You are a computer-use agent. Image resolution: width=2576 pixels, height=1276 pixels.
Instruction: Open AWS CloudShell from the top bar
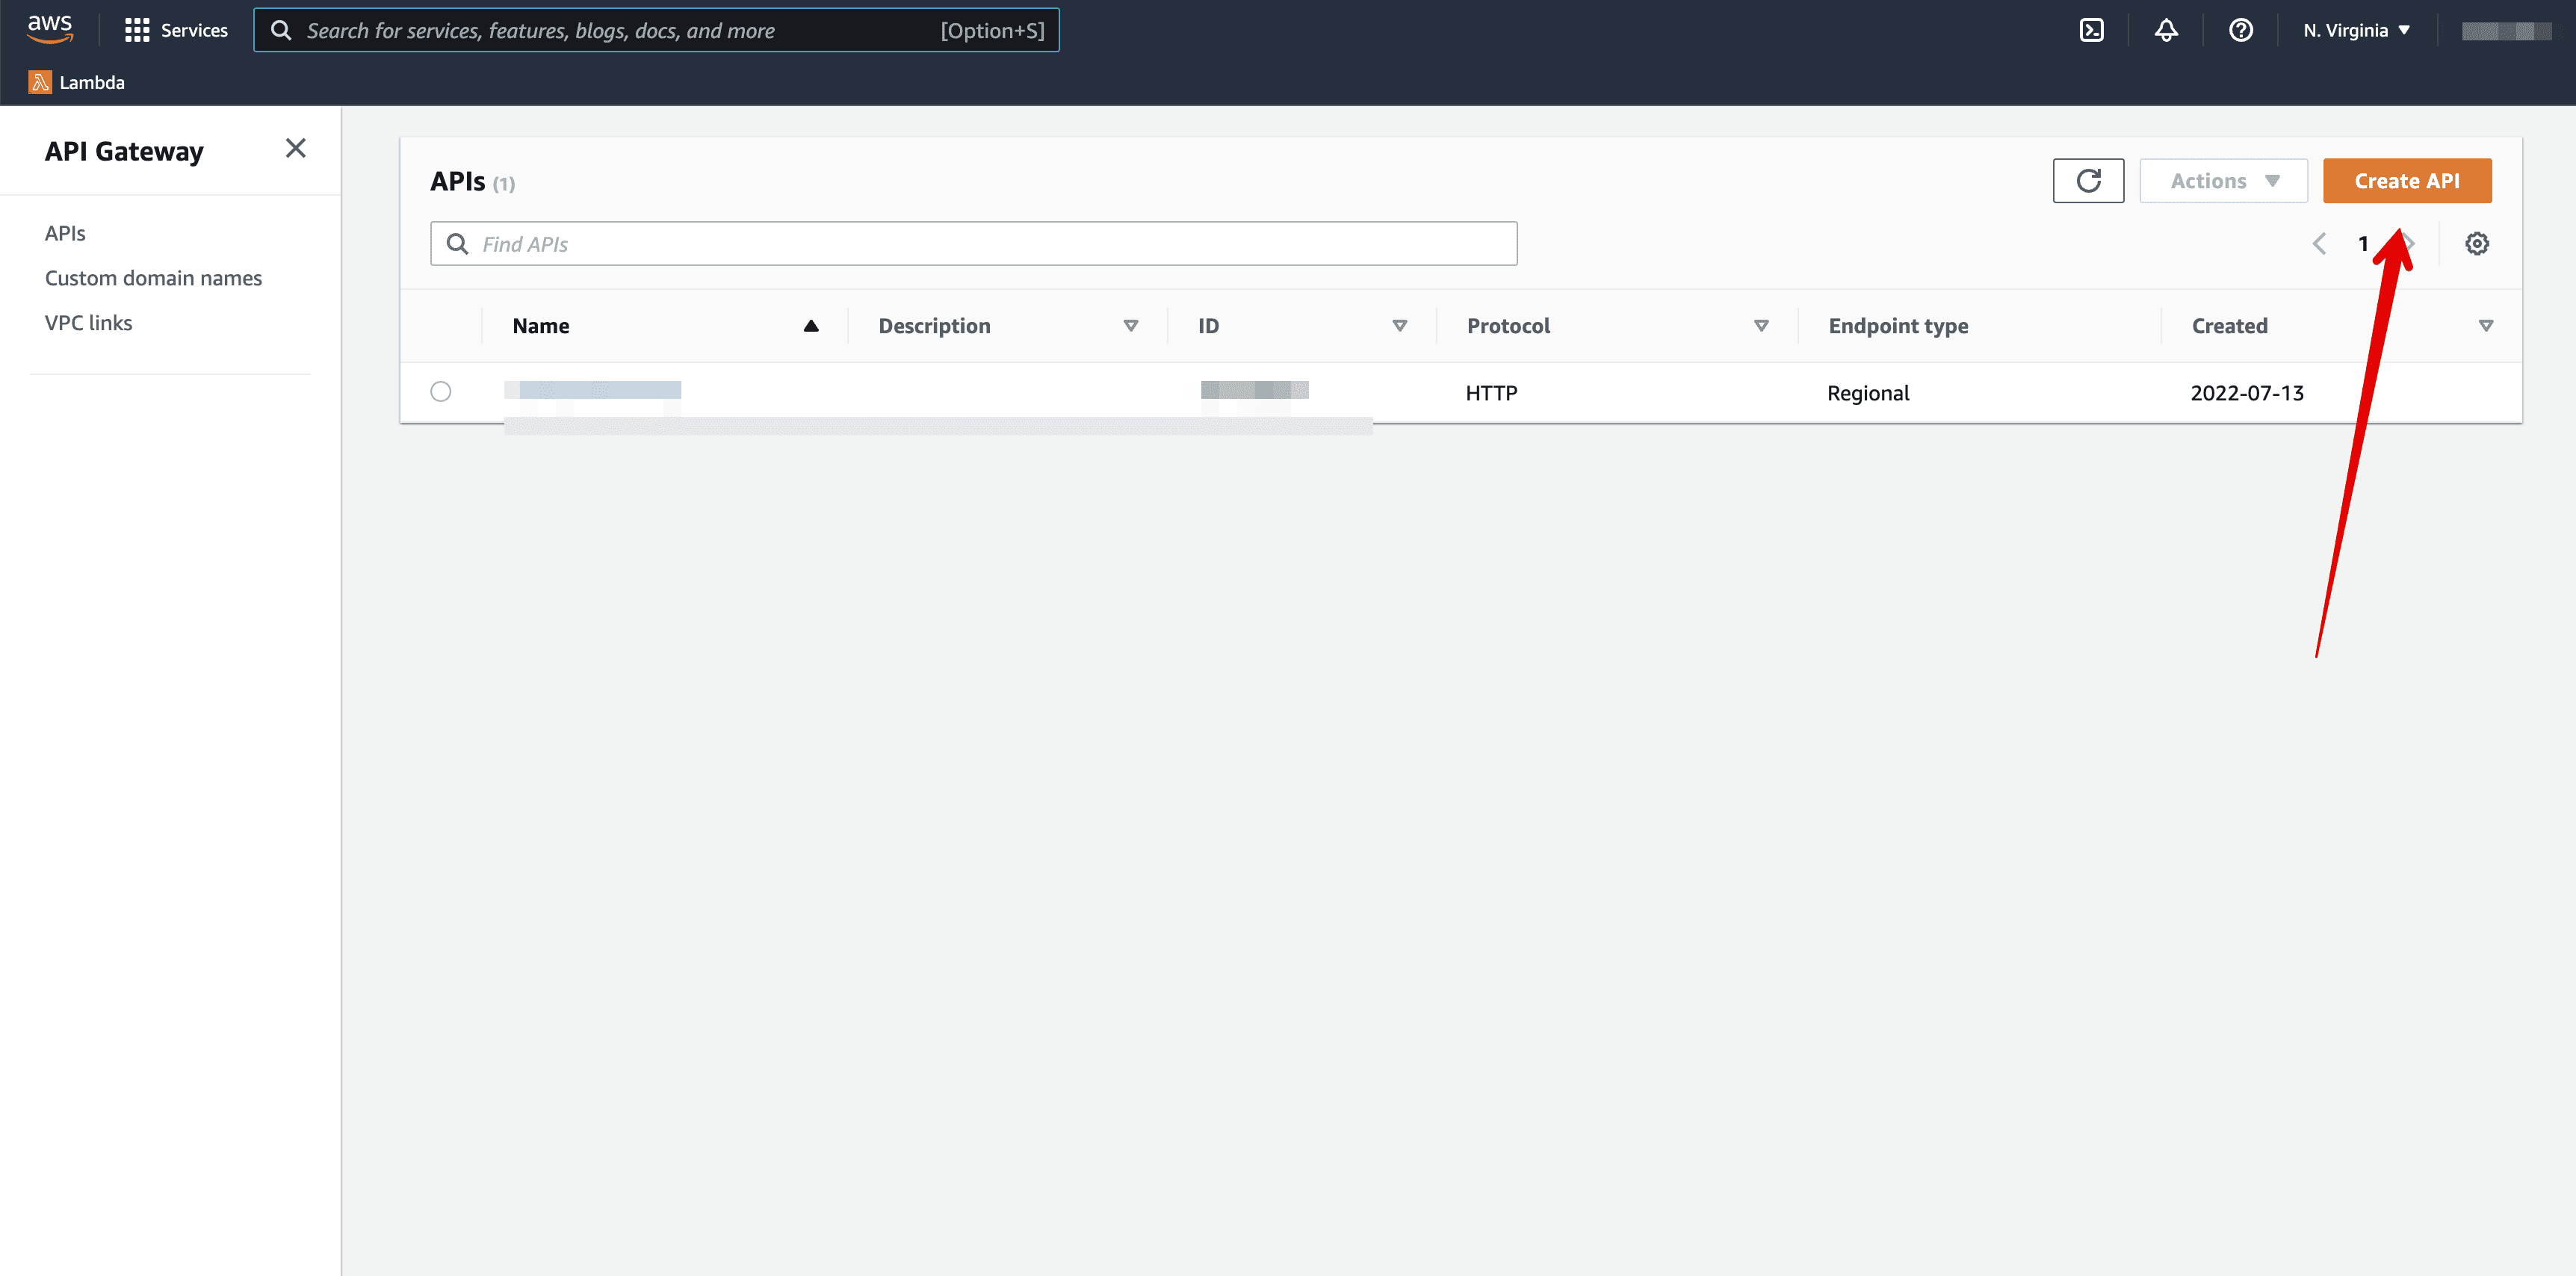point(2092,30)
